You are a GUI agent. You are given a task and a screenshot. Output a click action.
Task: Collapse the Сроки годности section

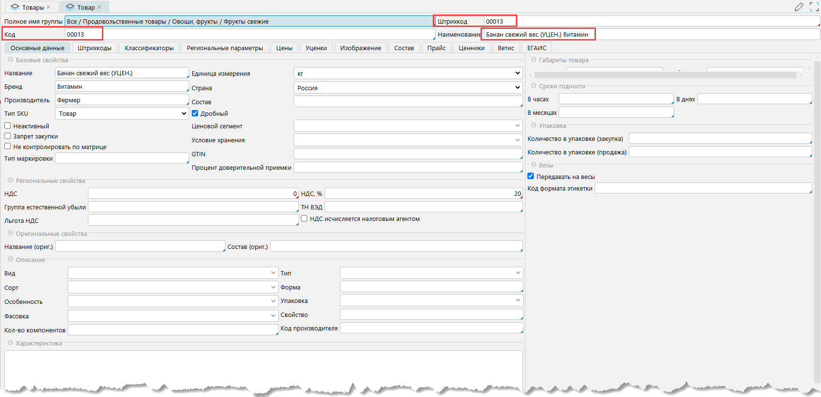coord(534,86)
